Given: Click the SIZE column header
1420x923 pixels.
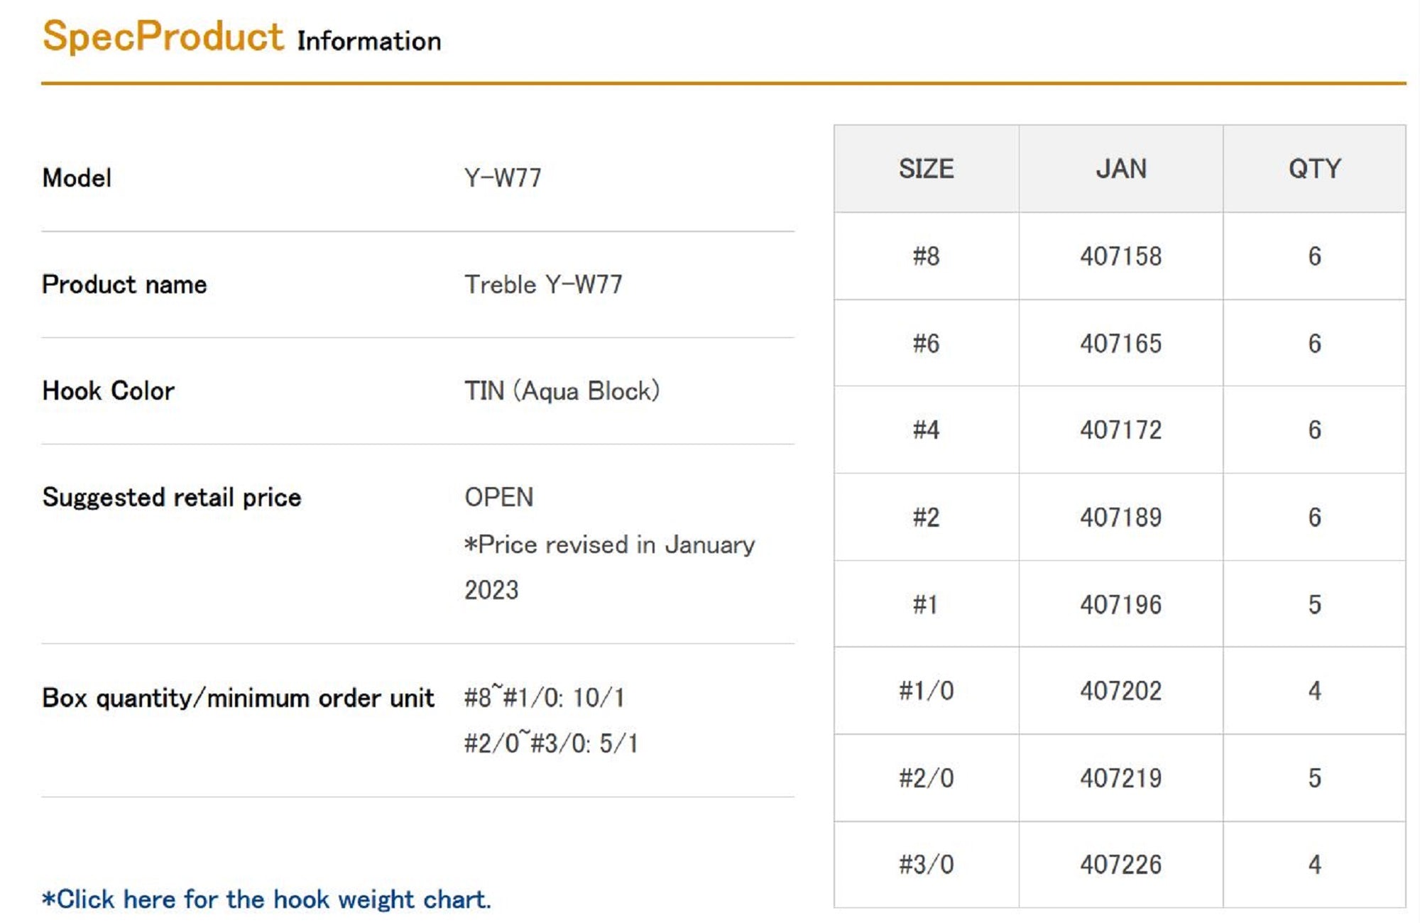Looking at the screenshot, I should point(926,169).
